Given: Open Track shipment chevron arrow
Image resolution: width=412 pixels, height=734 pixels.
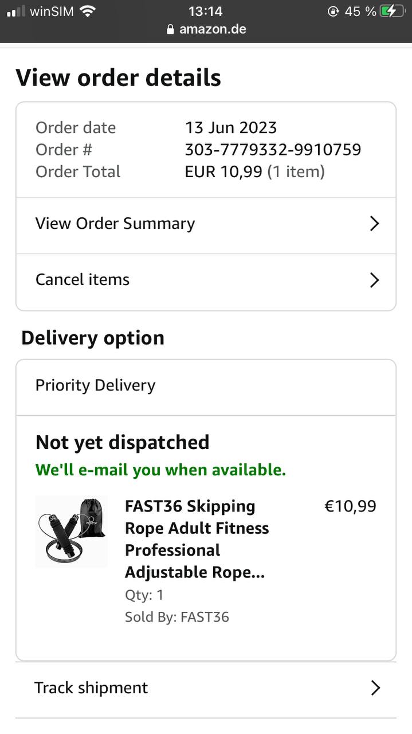Looking at the screenshot, I should click(375, 688).
